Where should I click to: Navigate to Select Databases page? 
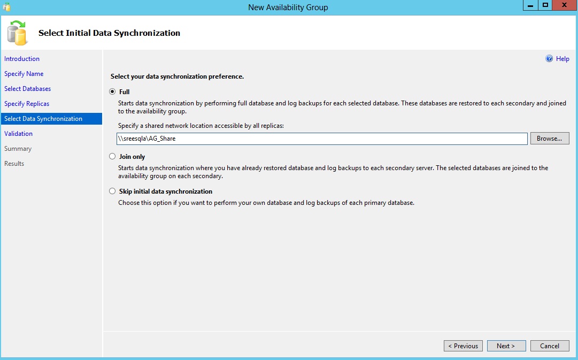[28, 89]
